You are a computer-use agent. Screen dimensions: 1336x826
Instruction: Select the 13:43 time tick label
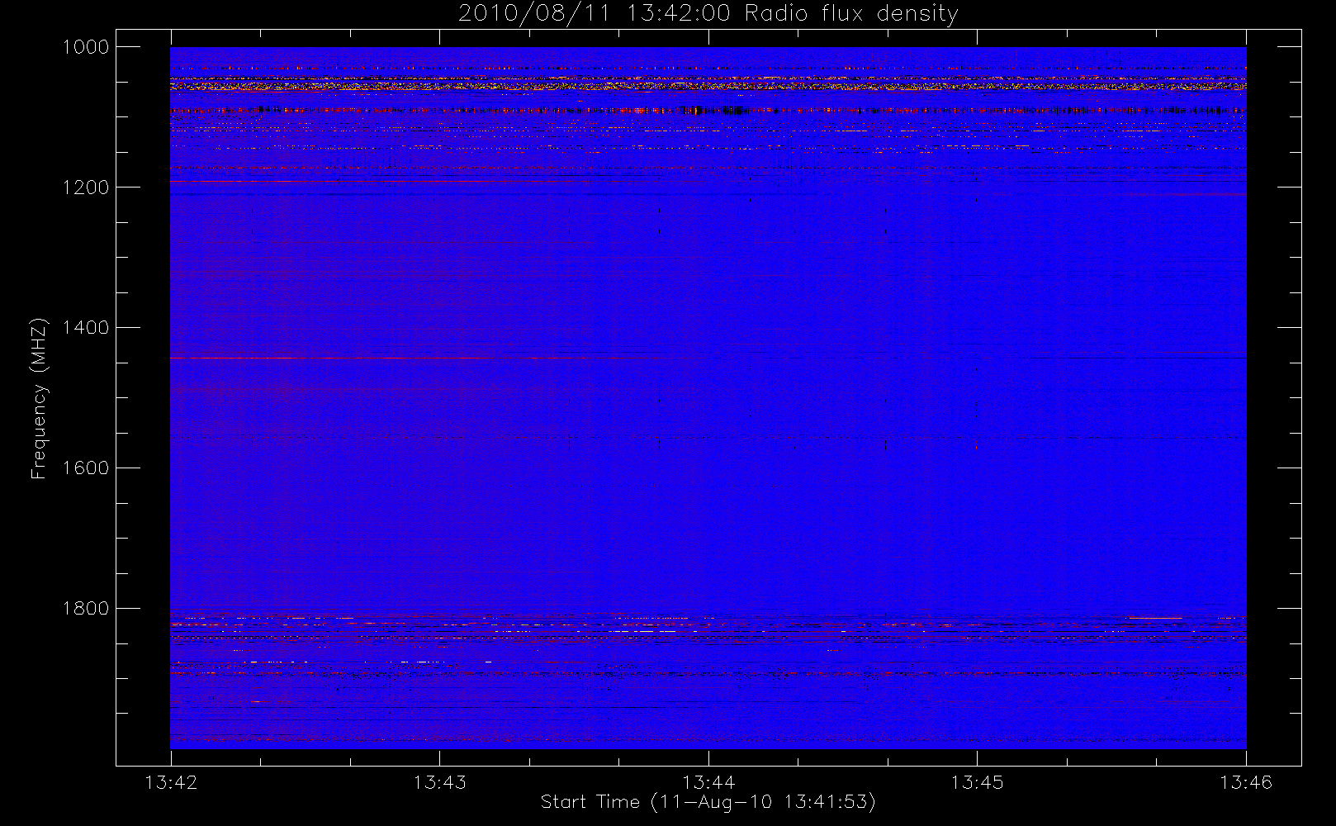coord(439,782)
